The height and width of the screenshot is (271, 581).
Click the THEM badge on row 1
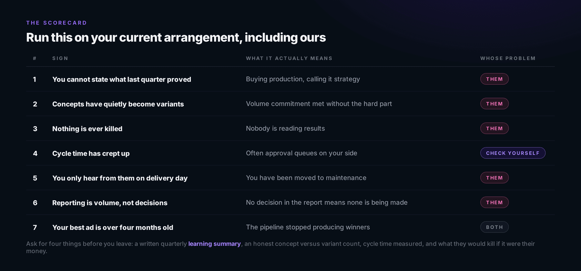point(494,79)
